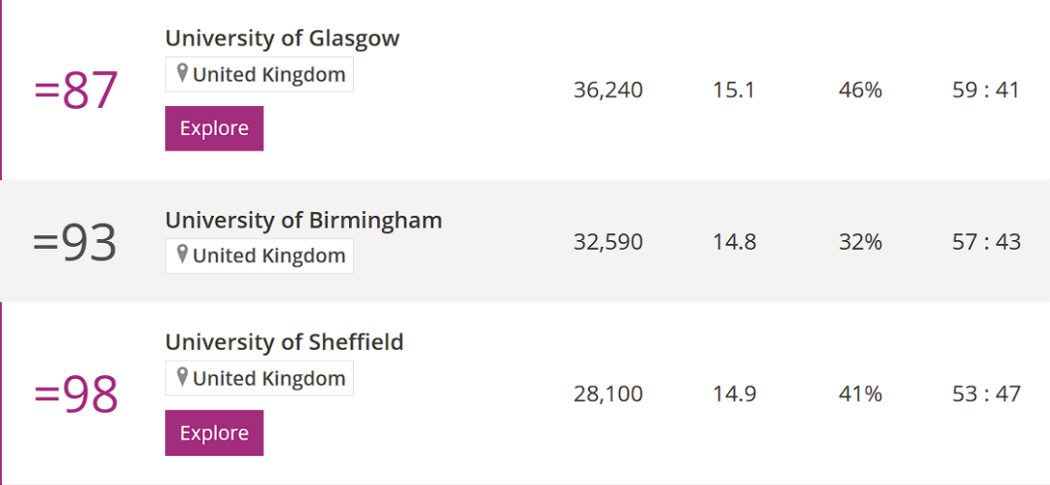Open the University of Sheffield link
Viewport: 1050px width, 485px height.
[x=285, y=342]
